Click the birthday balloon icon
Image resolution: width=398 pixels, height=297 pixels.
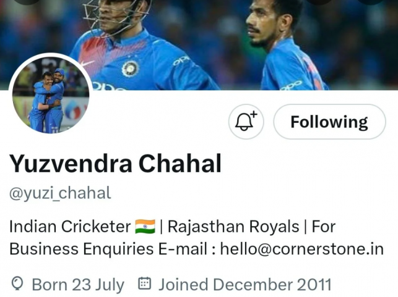tap(18, 284)
